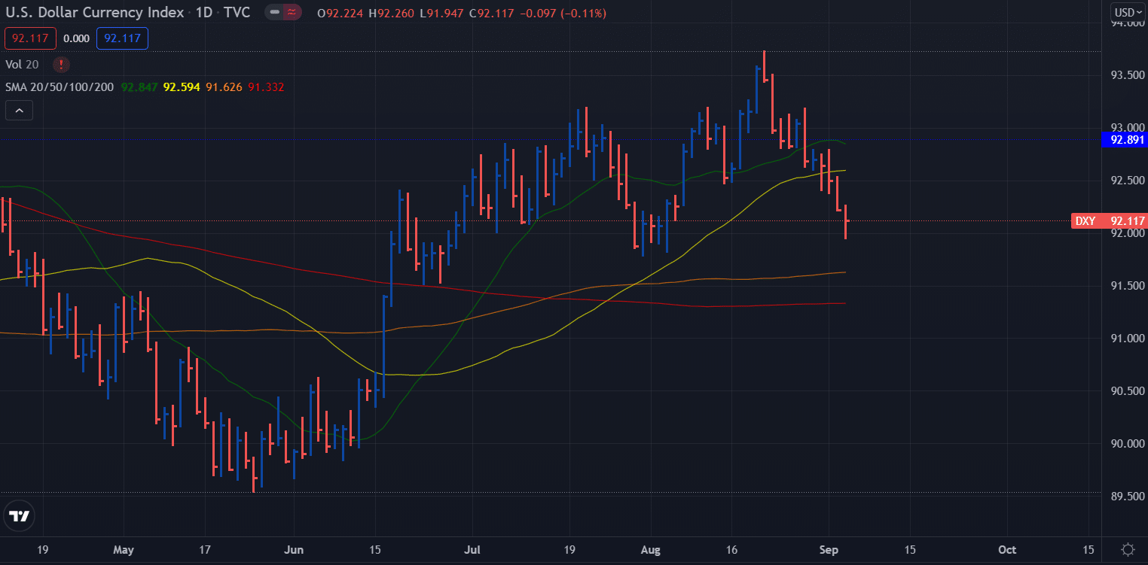Click the Aug label on time axis
This screenshot has height=565, width=1148.
tap(651, 550)
